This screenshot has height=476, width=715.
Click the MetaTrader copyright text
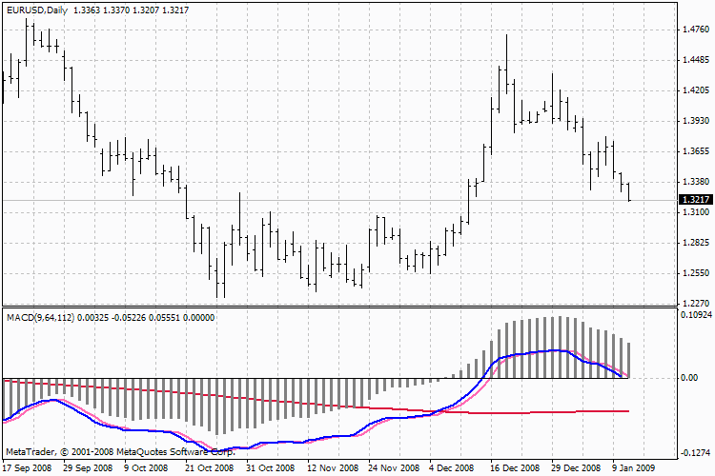pyautogui.click(x=119, y=452)
